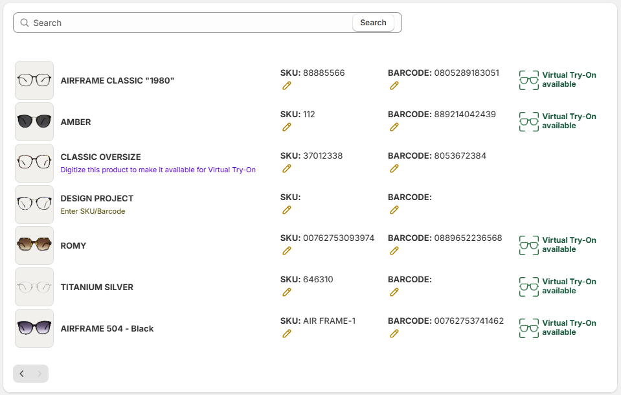This screenshot has width=621, height=395.
Task: Click Virtual Try-On icon for AMBER
Action: point(529,122)
